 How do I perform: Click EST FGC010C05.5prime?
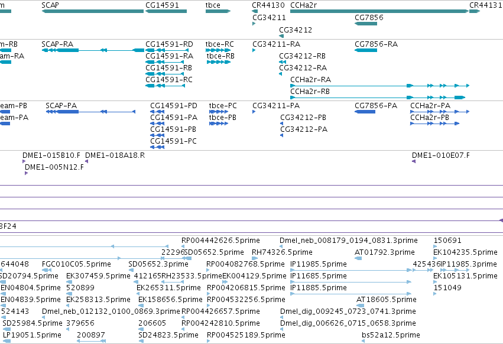tap(76, 264)
